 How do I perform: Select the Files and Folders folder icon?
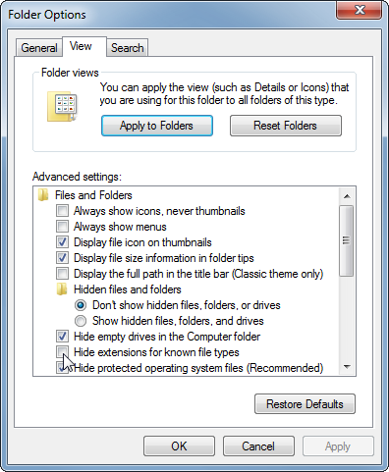click(x=43, y=195)
